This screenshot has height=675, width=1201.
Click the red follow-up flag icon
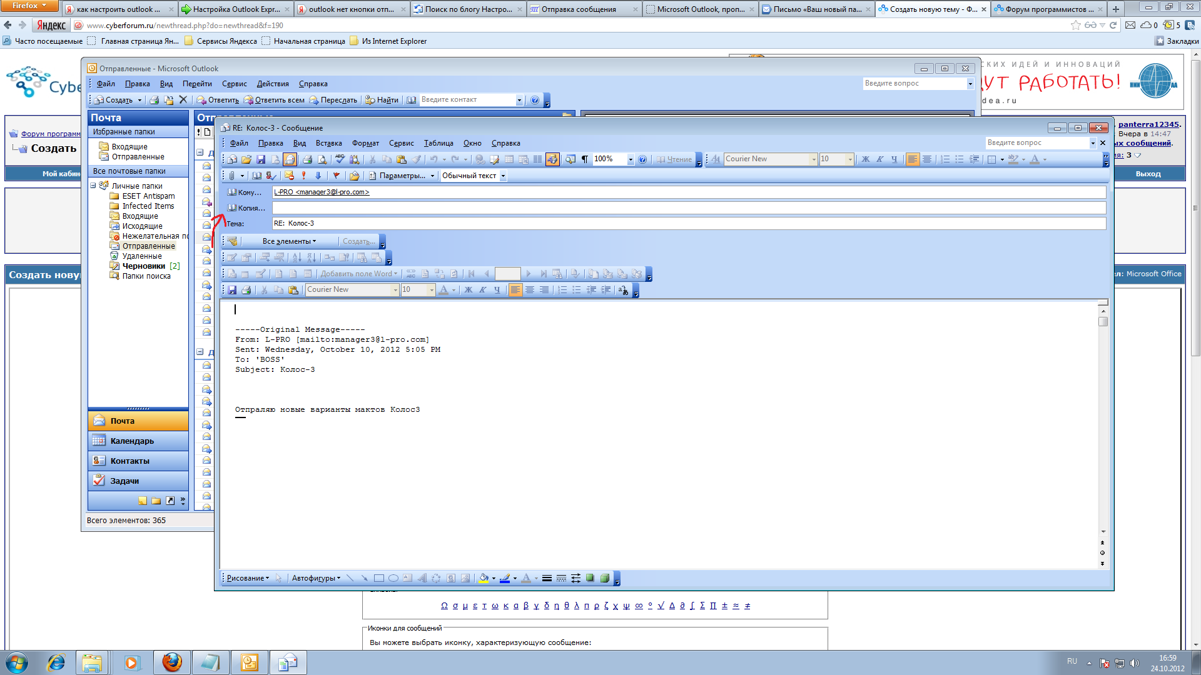pos(336,176)
